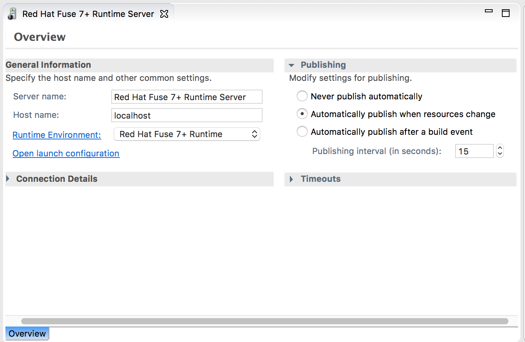The height and width of the screenshot is (342, 525).
Task: Select Automatically publish after a build event
Action: pyautogui.click(x=302, y=132)
